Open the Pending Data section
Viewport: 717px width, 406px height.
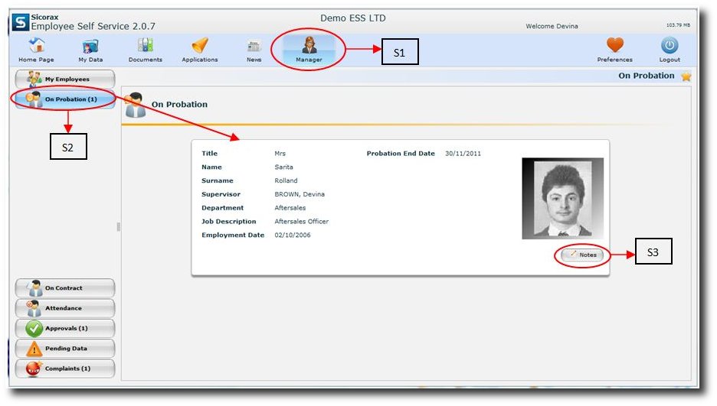(65, 349)
